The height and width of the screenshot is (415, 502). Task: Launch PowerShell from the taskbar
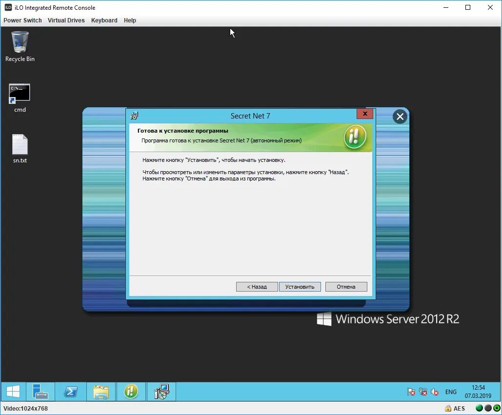71,391
